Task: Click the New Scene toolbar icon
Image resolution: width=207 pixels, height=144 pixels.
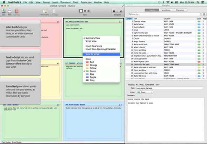Action: (x=45, y=11)
